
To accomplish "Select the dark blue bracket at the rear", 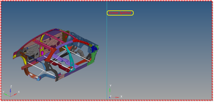I will [94, 49].
